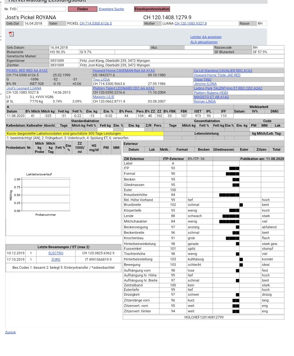This screenshot has width=294, height=356.
Task: Type in the Nr. TVD search field
Action: point(41,9)
